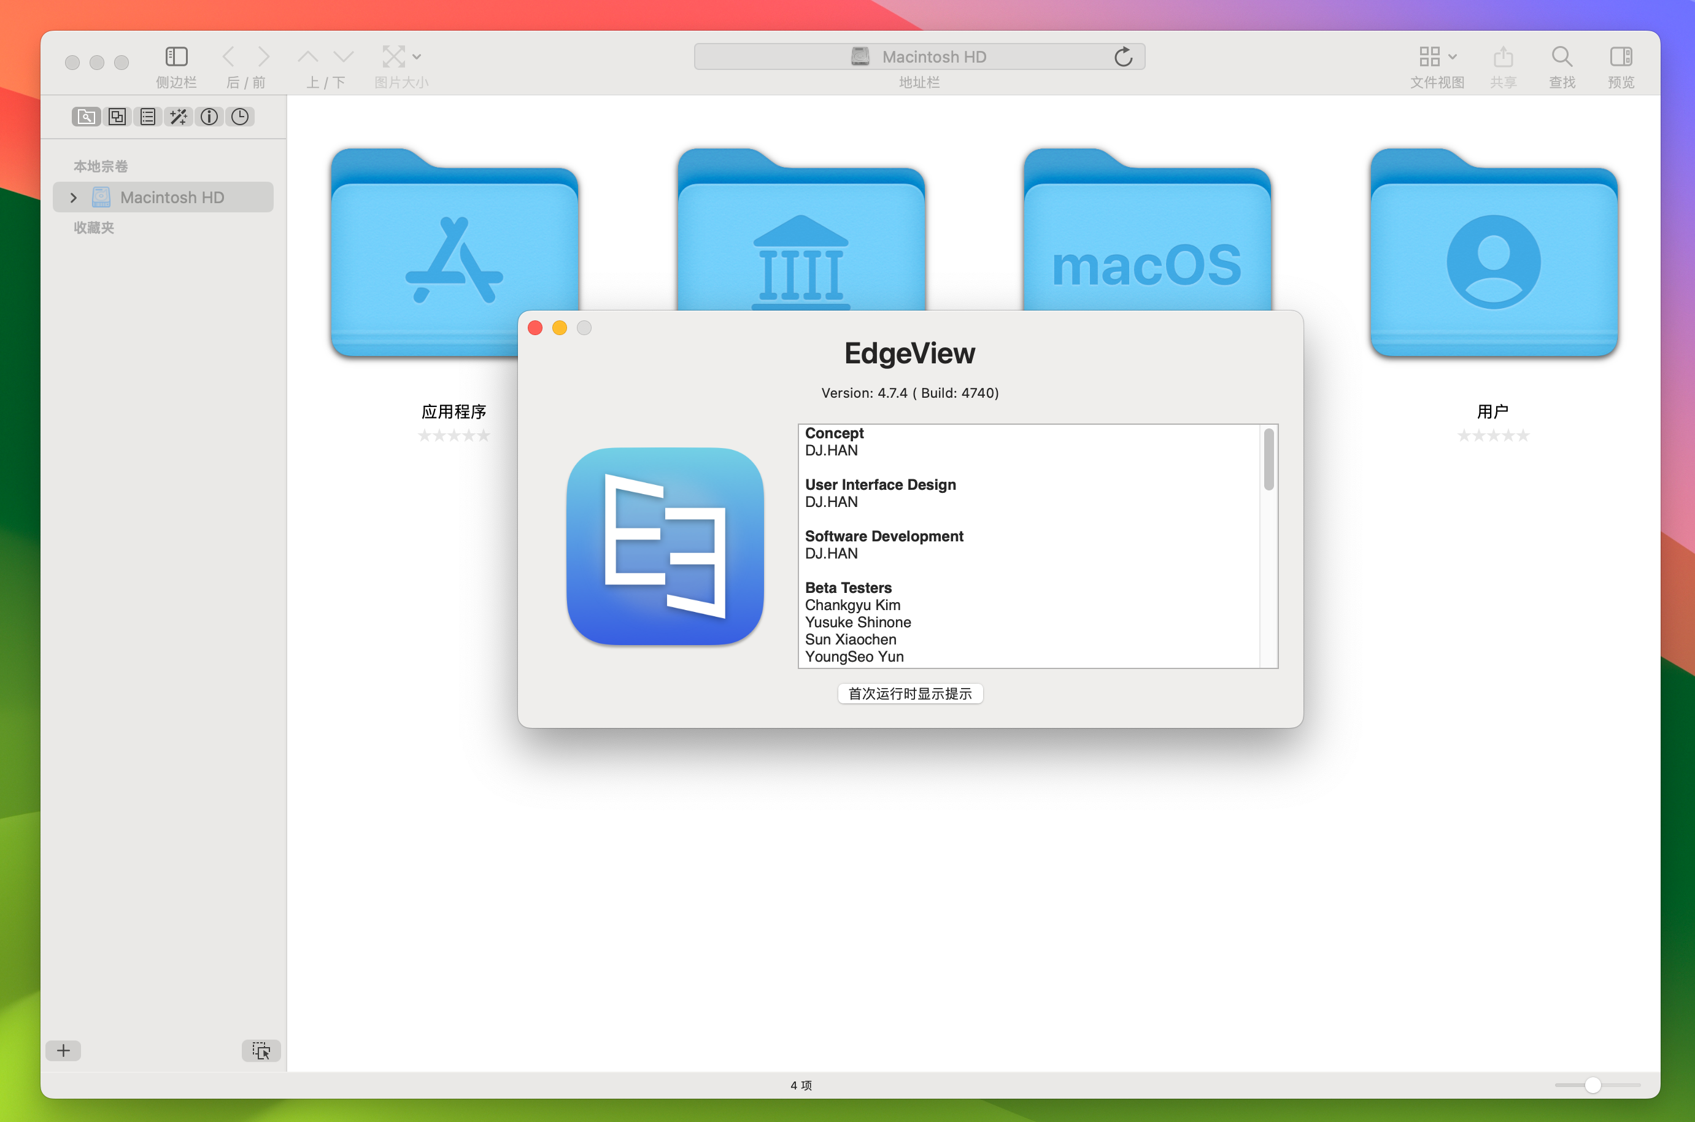Adjust the thumbnail size slider in status bar
Viewport: 1695px width, 1122px height.
pos(1593,1085)
